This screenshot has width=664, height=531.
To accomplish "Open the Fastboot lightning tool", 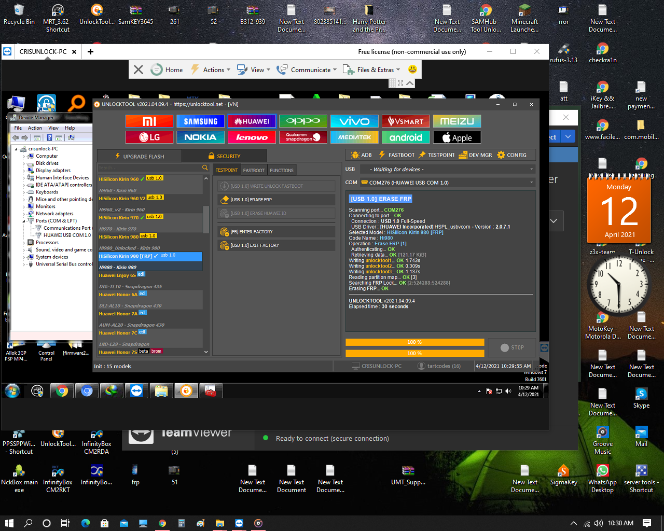I will click(x=396, y=155).
